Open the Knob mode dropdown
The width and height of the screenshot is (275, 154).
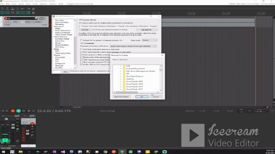(150, 40)
